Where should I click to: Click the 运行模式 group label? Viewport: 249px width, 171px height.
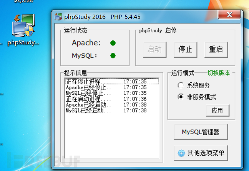[x=183, y=73]
